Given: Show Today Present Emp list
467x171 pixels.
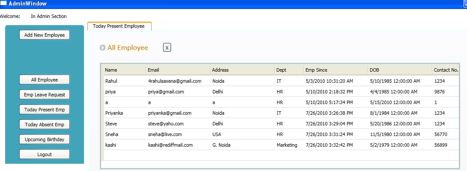Looking at the screenshot, I should pyautogui.click(x=45, y=110).
